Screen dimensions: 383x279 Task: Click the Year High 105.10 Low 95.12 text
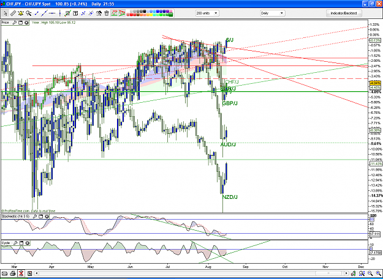pyautogui.click(x=54, y=23)
